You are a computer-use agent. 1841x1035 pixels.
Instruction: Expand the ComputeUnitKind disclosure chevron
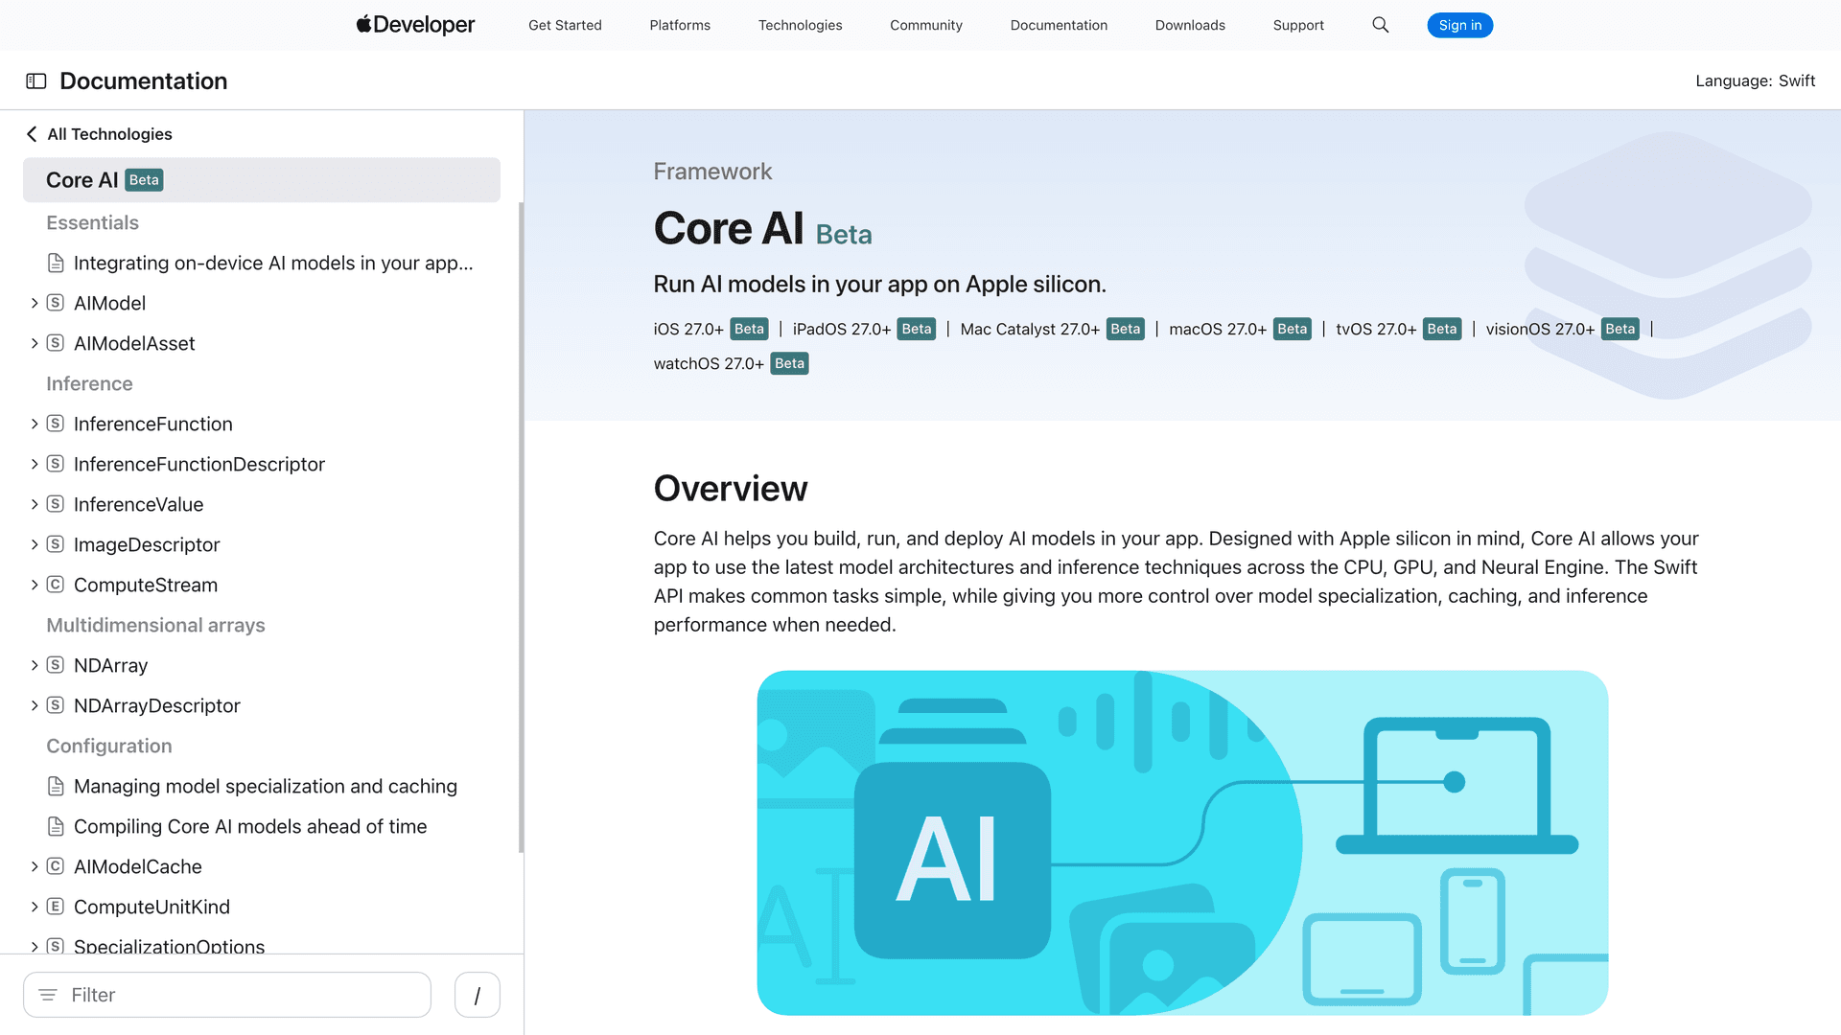(x=35, y=907)
